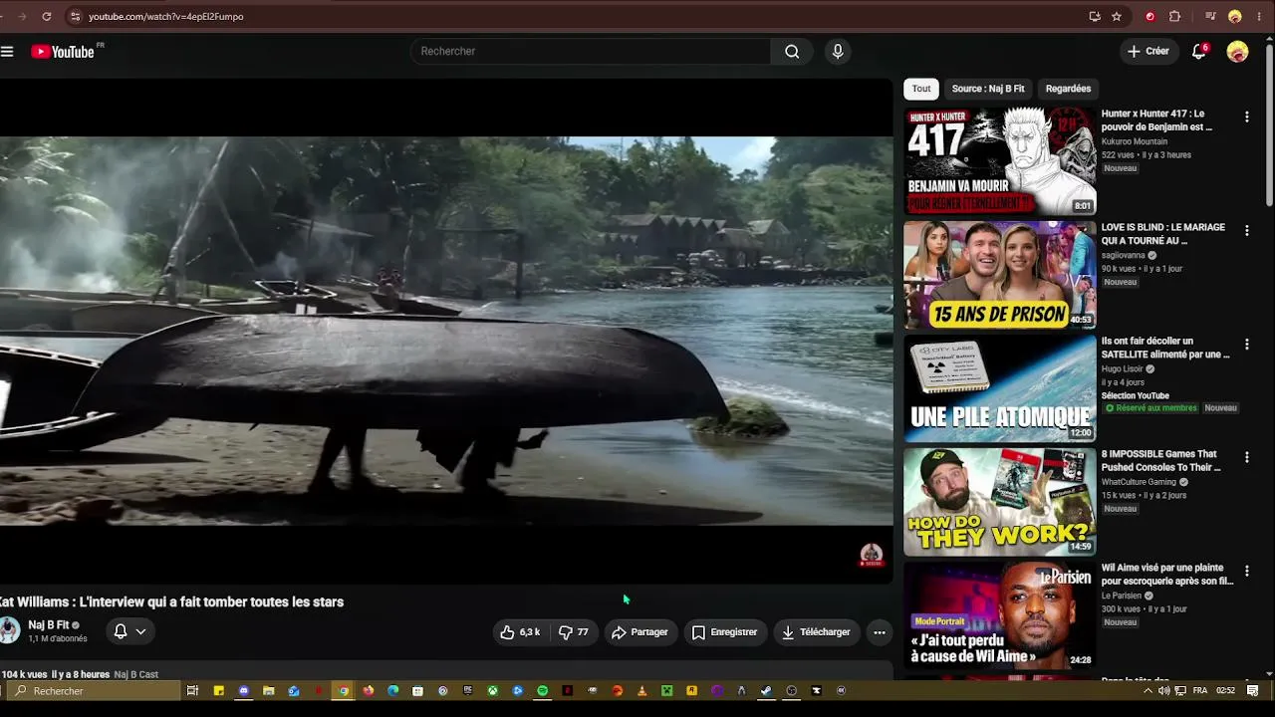Share the video with Partager
This screenshot has height=717, width=1275.
639,632
